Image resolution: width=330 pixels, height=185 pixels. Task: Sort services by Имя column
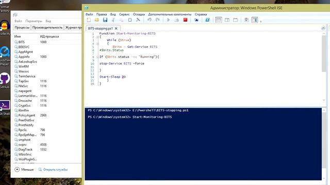point(18,36)
